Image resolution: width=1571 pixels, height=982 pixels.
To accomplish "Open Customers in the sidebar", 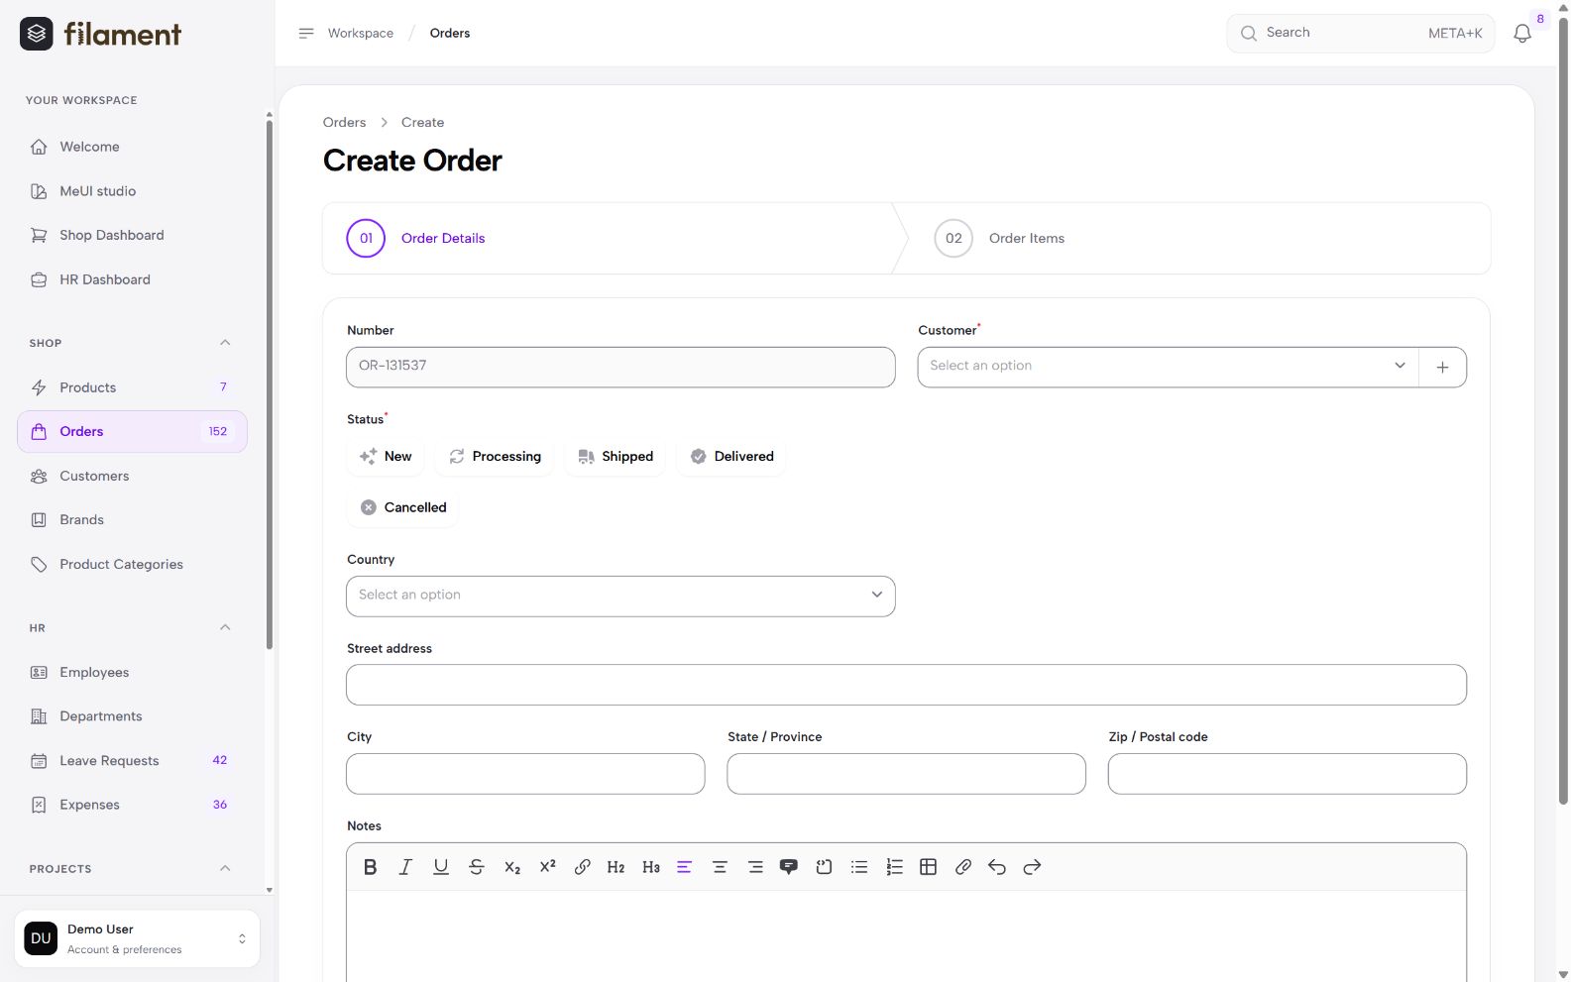I will point(132,477).
